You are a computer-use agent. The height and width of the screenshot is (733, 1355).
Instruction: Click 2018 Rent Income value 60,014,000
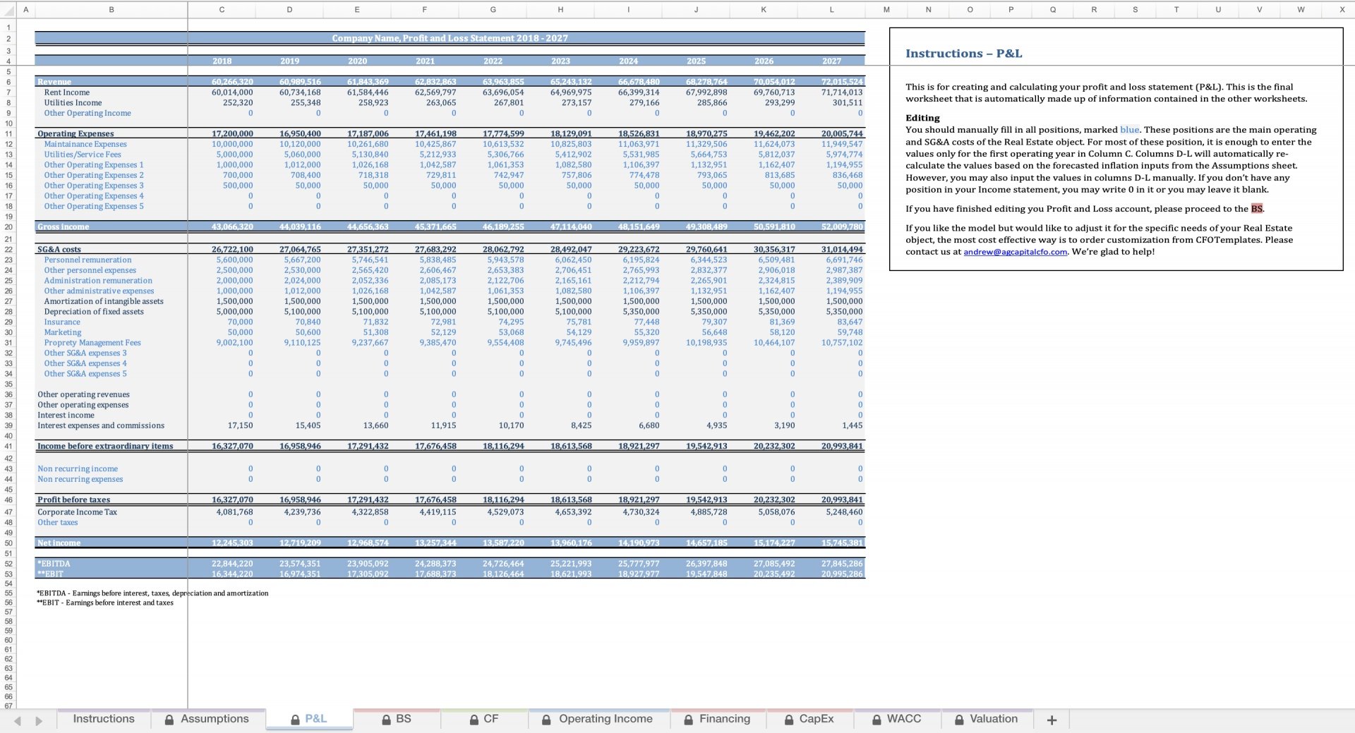[232, 92]
